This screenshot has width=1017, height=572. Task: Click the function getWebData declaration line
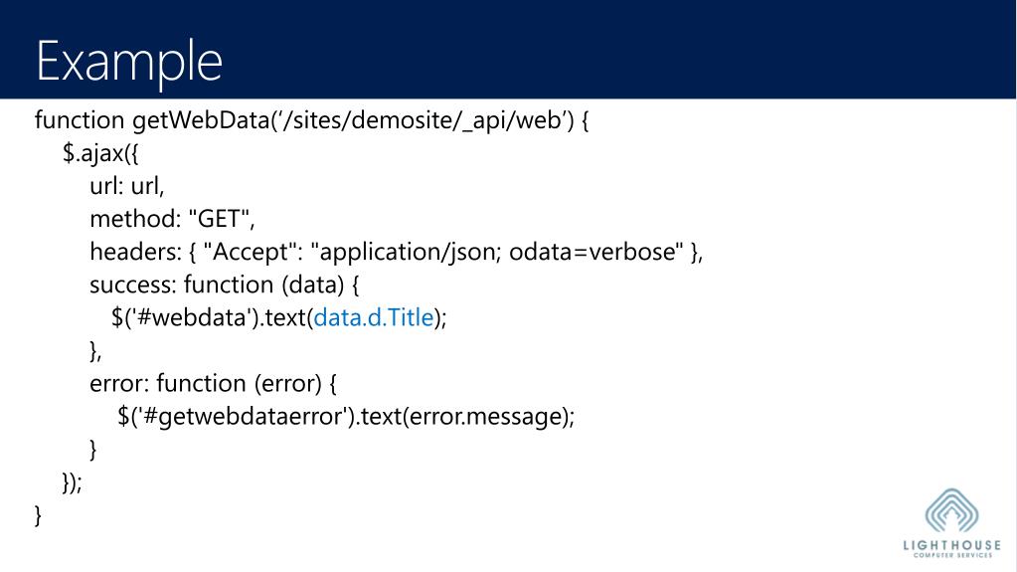click(x=311, y=120)
